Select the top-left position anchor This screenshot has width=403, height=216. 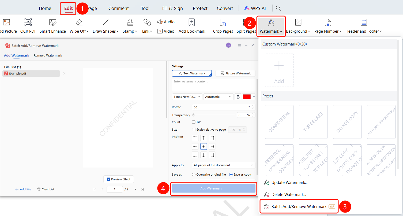(195, 138)
